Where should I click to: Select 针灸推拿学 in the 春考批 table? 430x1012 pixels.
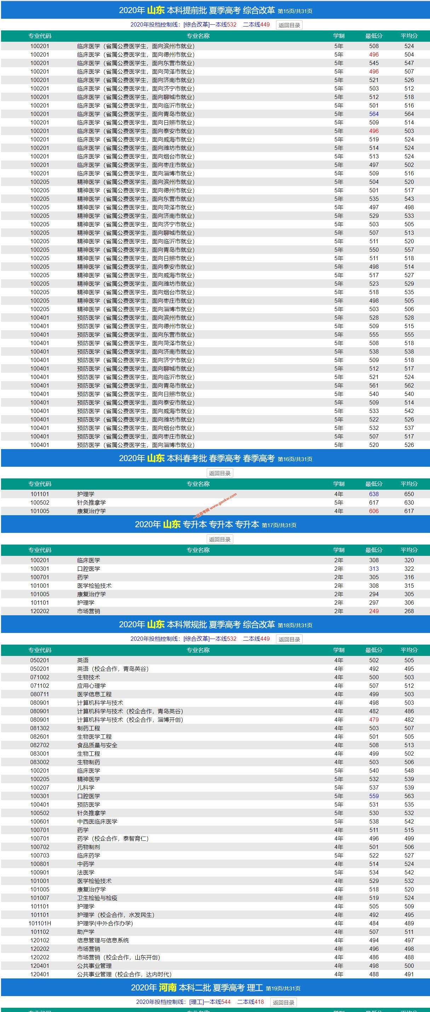pos(91,503)
